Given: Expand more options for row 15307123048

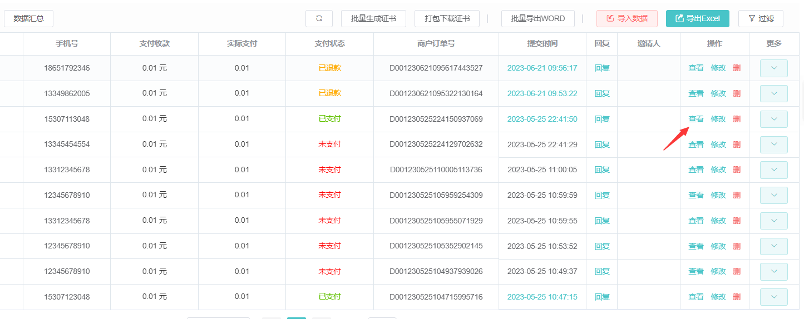Looking at the screenshot, I should click(x=774, y=297).
